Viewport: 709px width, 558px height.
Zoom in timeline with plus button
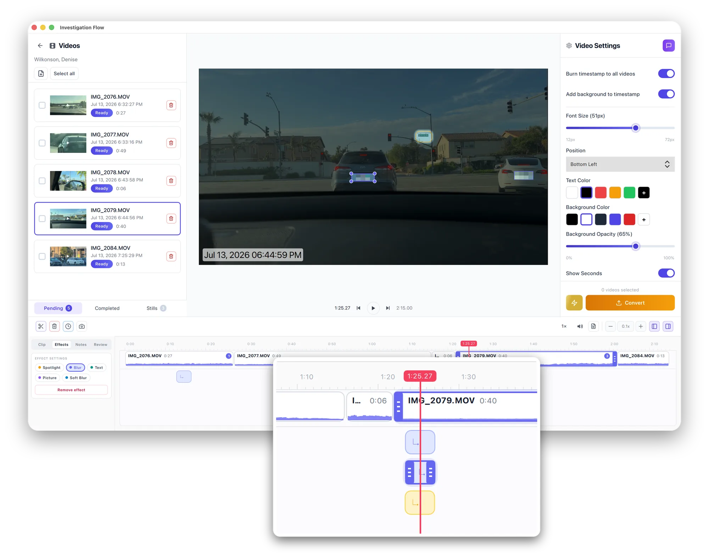pyautogui.click(x=641, y=326)
